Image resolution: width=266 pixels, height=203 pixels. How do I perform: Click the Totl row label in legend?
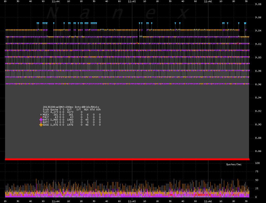(46, 112)
